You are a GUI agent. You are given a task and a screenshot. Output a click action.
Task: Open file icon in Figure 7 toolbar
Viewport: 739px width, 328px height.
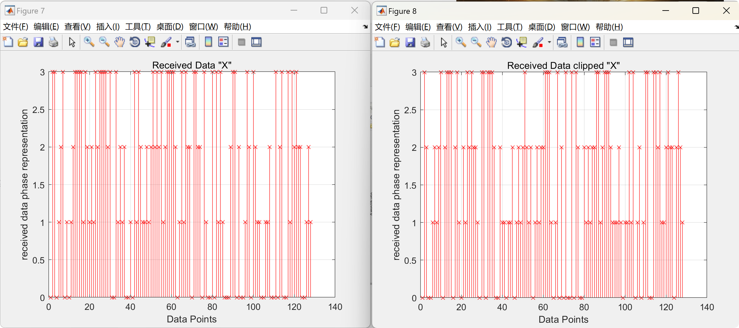click(x=23, y=42)
